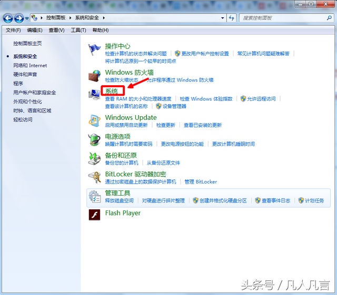Open the 管理工具 heading link

[117, 193]
